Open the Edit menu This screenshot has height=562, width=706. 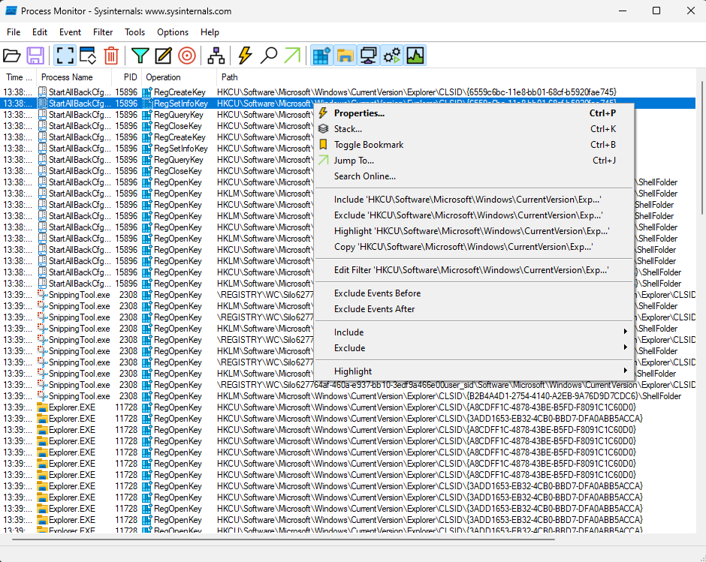40,32
